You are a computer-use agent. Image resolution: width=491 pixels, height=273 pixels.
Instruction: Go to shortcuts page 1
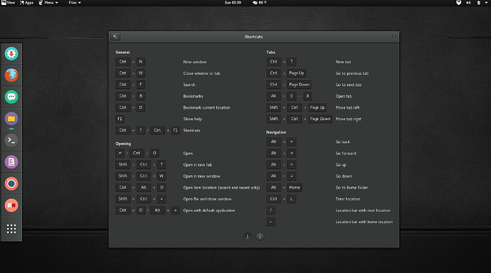pyautogui.click(x=248, y=237)
